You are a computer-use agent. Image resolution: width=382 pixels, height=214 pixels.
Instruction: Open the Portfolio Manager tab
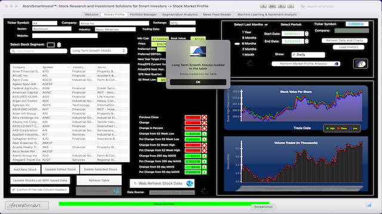click(x=143, y=14)
